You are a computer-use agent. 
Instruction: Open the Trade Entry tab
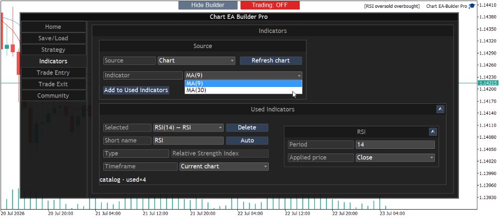tap(53, 72)
